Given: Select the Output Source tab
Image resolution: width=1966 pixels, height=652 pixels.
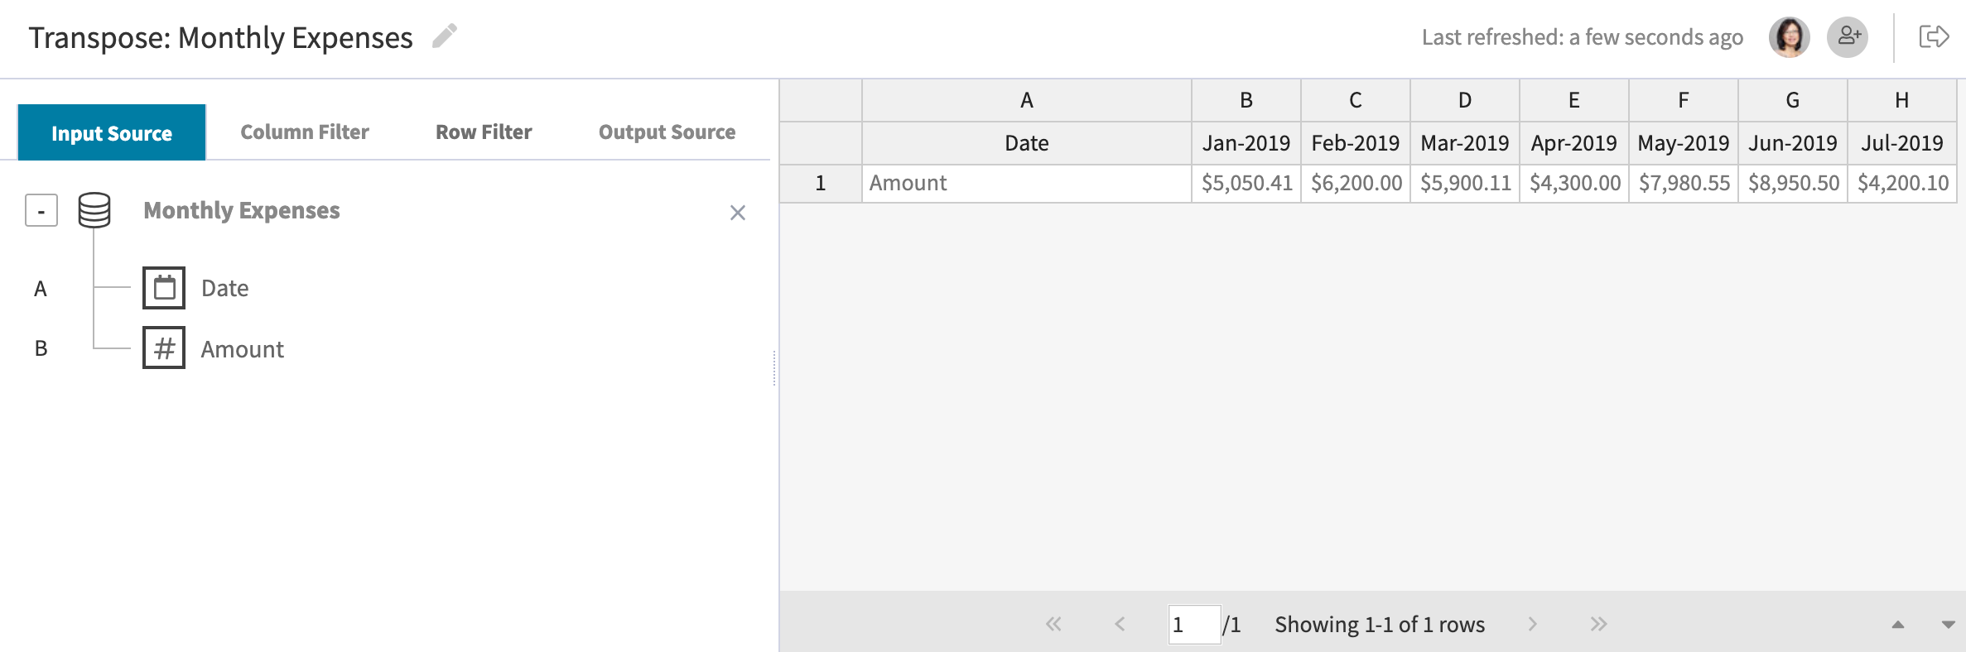Looking at the screenshot, I should pyautogui.click(x=667, y=131).
